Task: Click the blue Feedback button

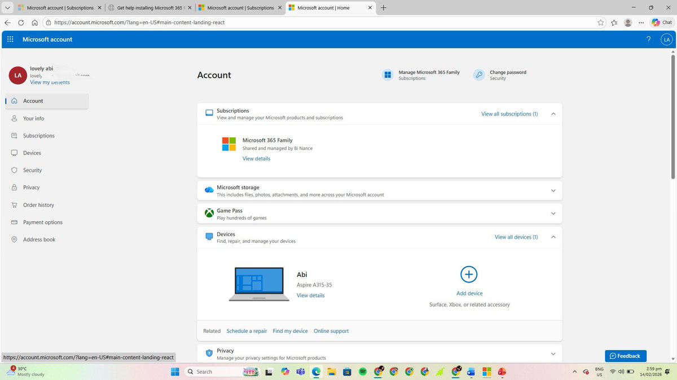Action: tap(626, 356)
